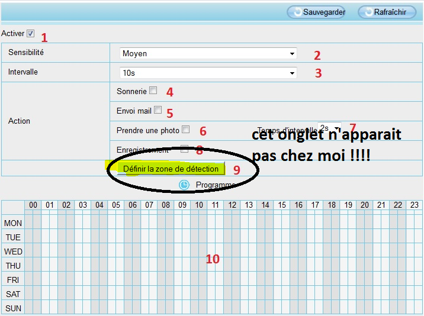The height and width of the screenshot is (316, 424).
Task: Select the 12 hour column header
Action: point(232,205)
